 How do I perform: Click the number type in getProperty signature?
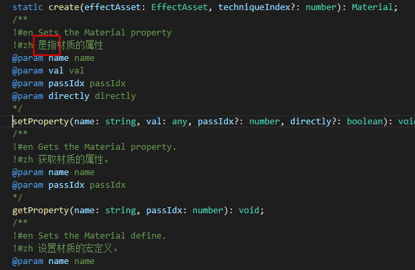(x=209, y=210)
